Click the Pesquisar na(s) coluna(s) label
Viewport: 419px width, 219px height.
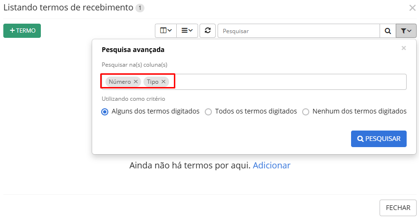coord(134,65)
